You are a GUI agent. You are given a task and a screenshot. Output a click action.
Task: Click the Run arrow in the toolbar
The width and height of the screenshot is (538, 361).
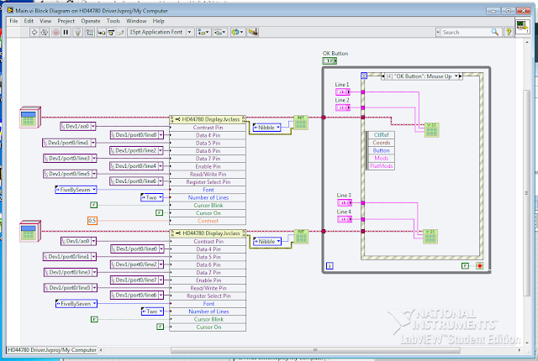pyautogui.click(x=34, y=32)
